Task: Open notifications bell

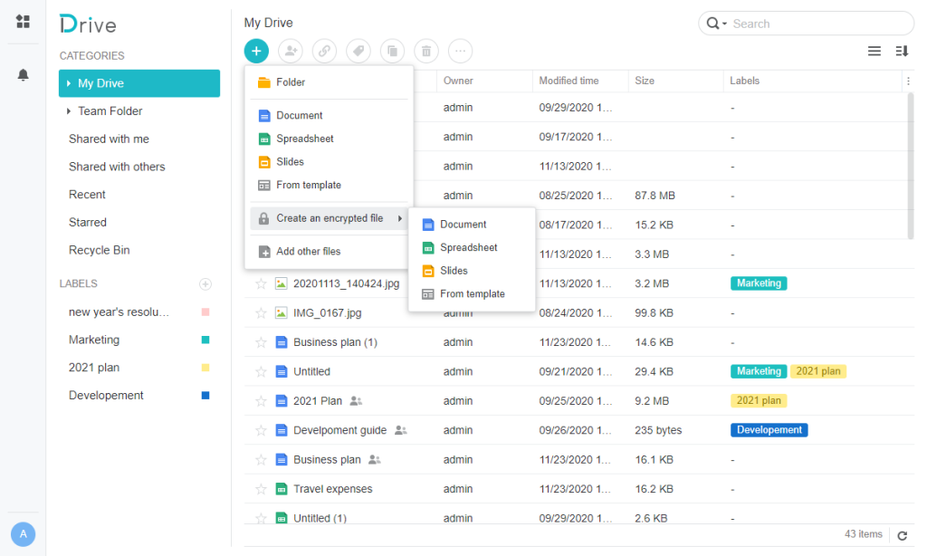Action: [x=23, y=75]
